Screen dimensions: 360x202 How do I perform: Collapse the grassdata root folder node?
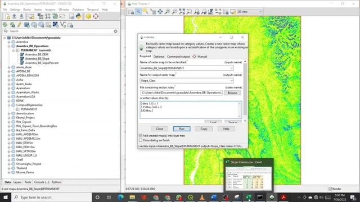click(x=4, y=38)
